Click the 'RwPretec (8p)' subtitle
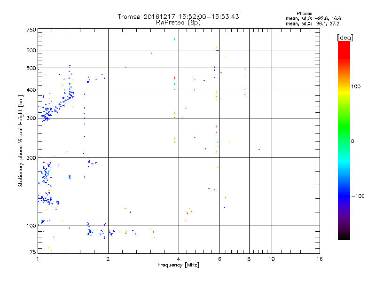 coord(178,23)
